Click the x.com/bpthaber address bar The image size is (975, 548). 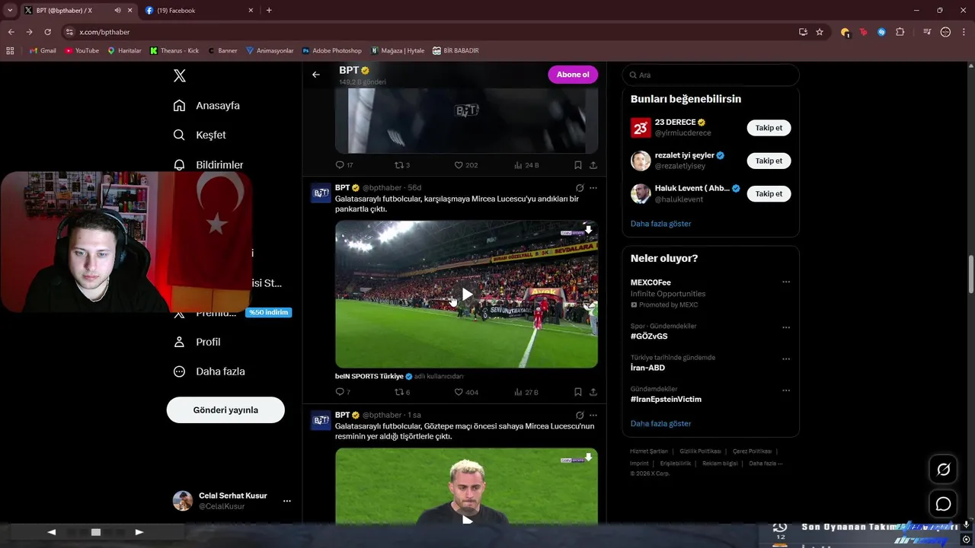pyautogui.click(x=427, y=32)
